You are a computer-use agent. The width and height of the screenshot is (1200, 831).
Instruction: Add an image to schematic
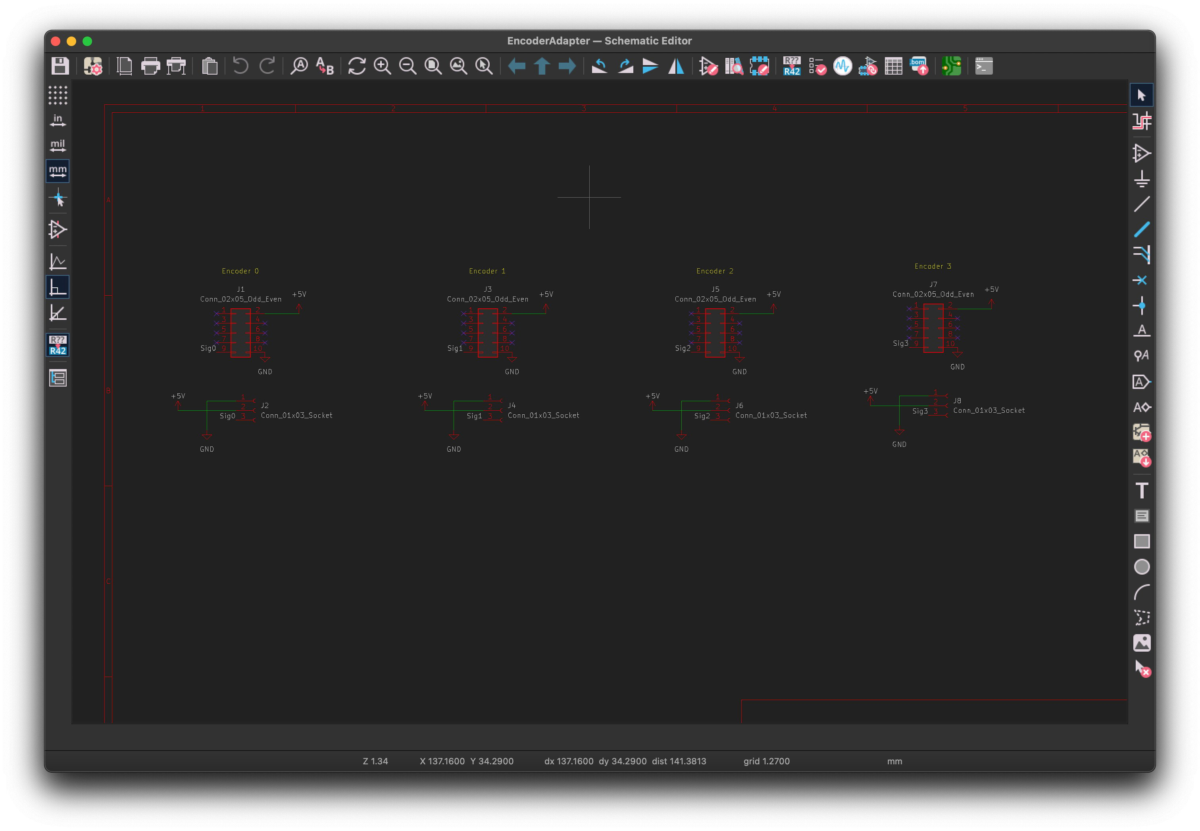[x=1142, y=643]
